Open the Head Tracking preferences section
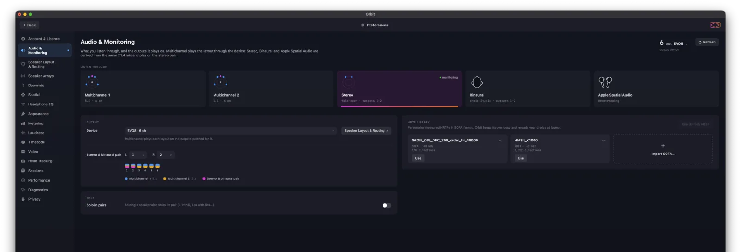This screenshot has height=252, width=741. click(44, 161)
